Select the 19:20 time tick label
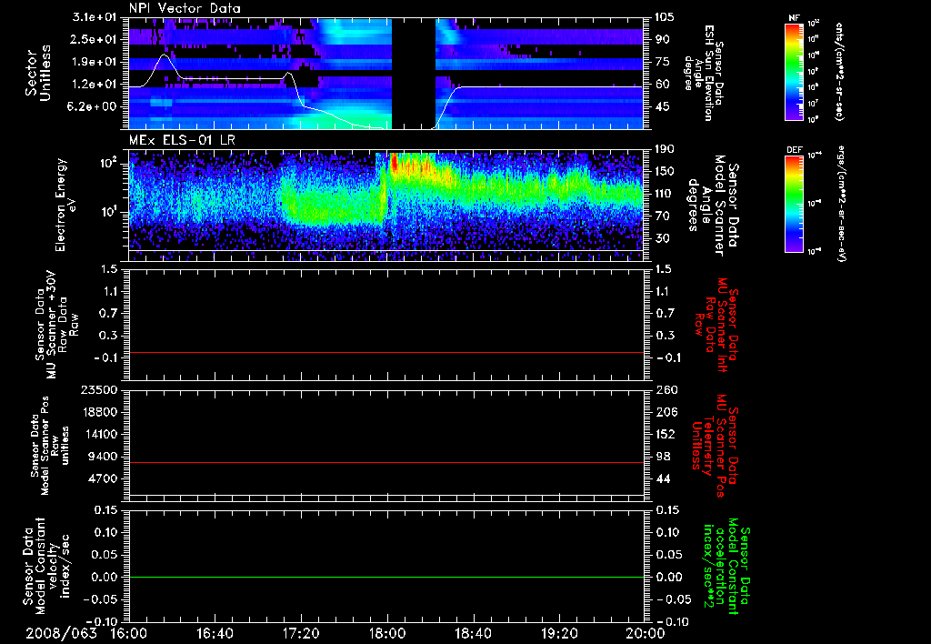This screenshot has width=931, height=644. tap(559, 634)
